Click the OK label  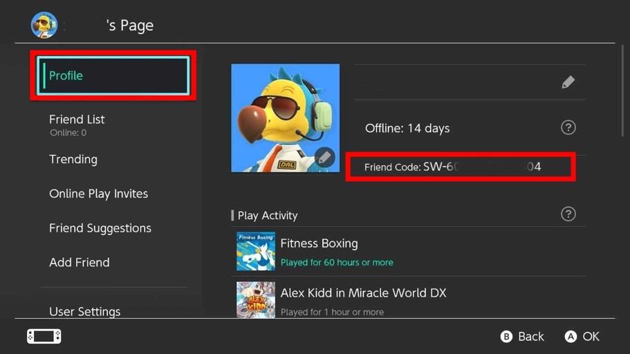(591, 337)
